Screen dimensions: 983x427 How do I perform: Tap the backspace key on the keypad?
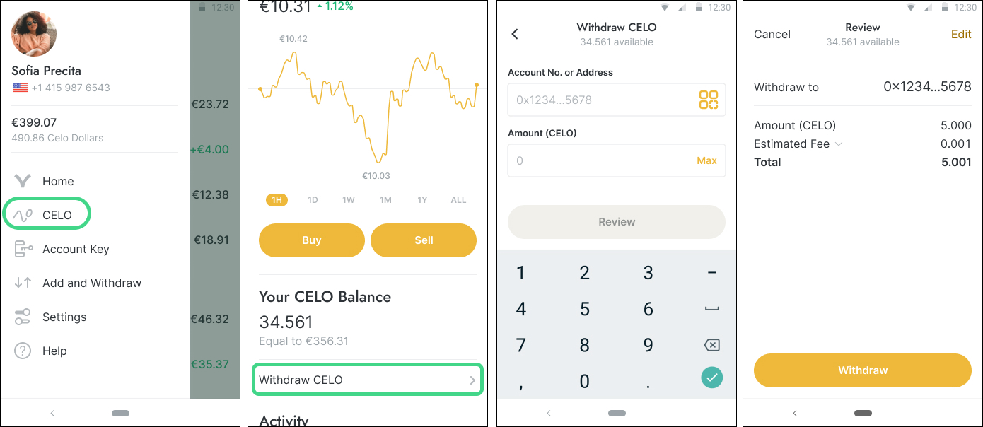[711, 345]
